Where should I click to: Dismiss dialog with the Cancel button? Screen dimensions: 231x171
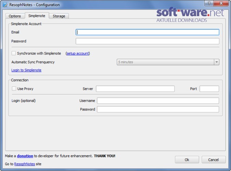click(x=214, y=160)
